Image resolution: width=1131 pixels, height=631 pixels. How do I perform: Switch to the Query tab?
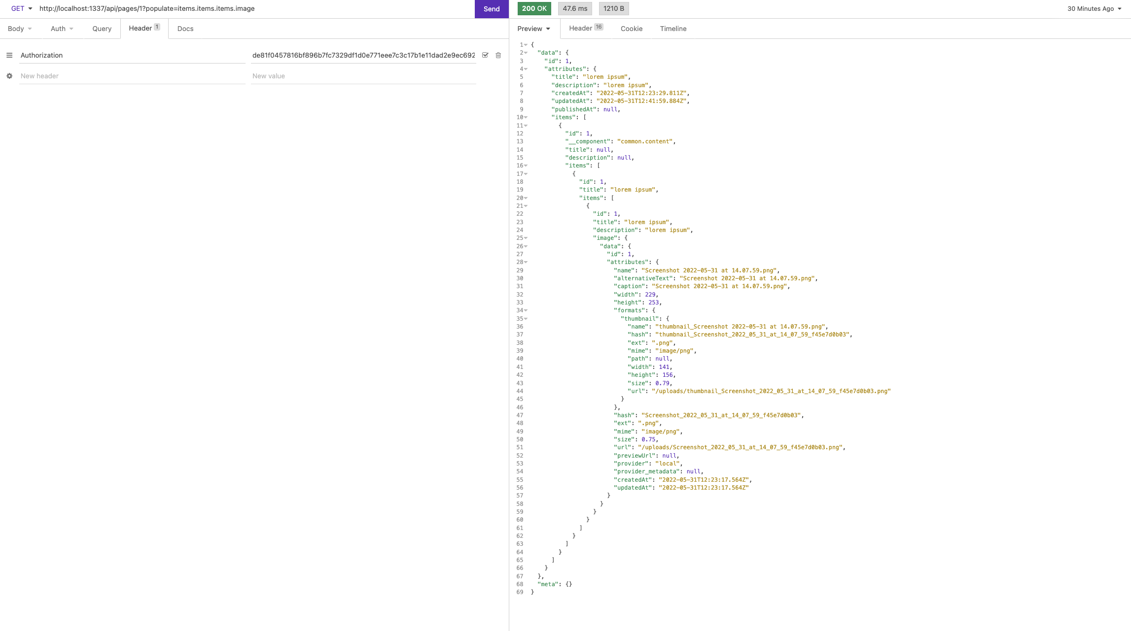pos(102,29)
